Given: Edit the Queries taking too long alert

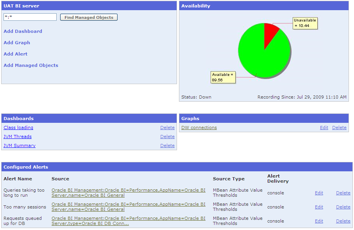Looking at the screenshot, I should click(319, 193).
